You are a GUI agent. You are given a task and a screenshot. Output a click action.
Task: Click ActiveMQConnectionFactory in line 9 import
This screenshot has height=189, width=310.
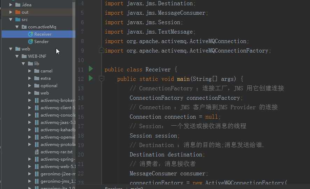point(229,51)
